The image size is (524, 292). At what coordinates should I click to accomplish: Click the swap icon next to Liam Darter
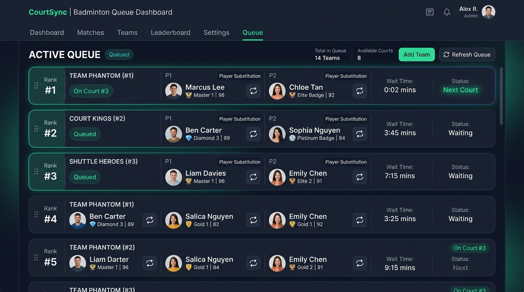pos(150,263)
